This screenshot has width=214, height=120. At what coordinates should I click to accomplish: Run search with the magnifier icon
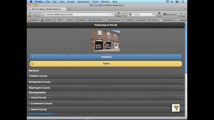153,14
